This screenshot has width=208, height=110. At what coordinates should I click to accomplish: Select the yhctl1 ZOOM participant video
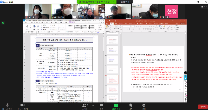64,11
